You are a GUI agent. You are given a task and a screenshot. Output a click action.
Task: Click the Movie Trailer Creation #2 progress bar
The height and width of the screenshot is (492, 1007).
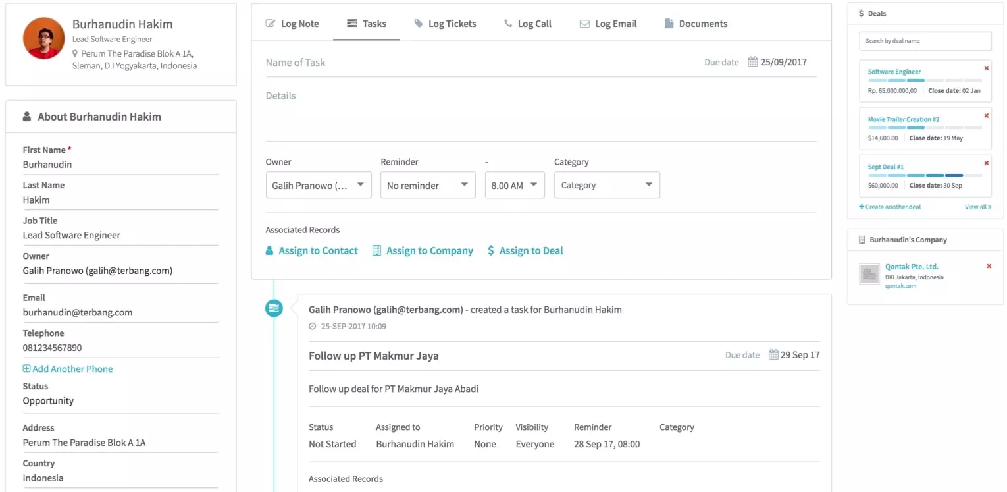[x=925, y=128]
